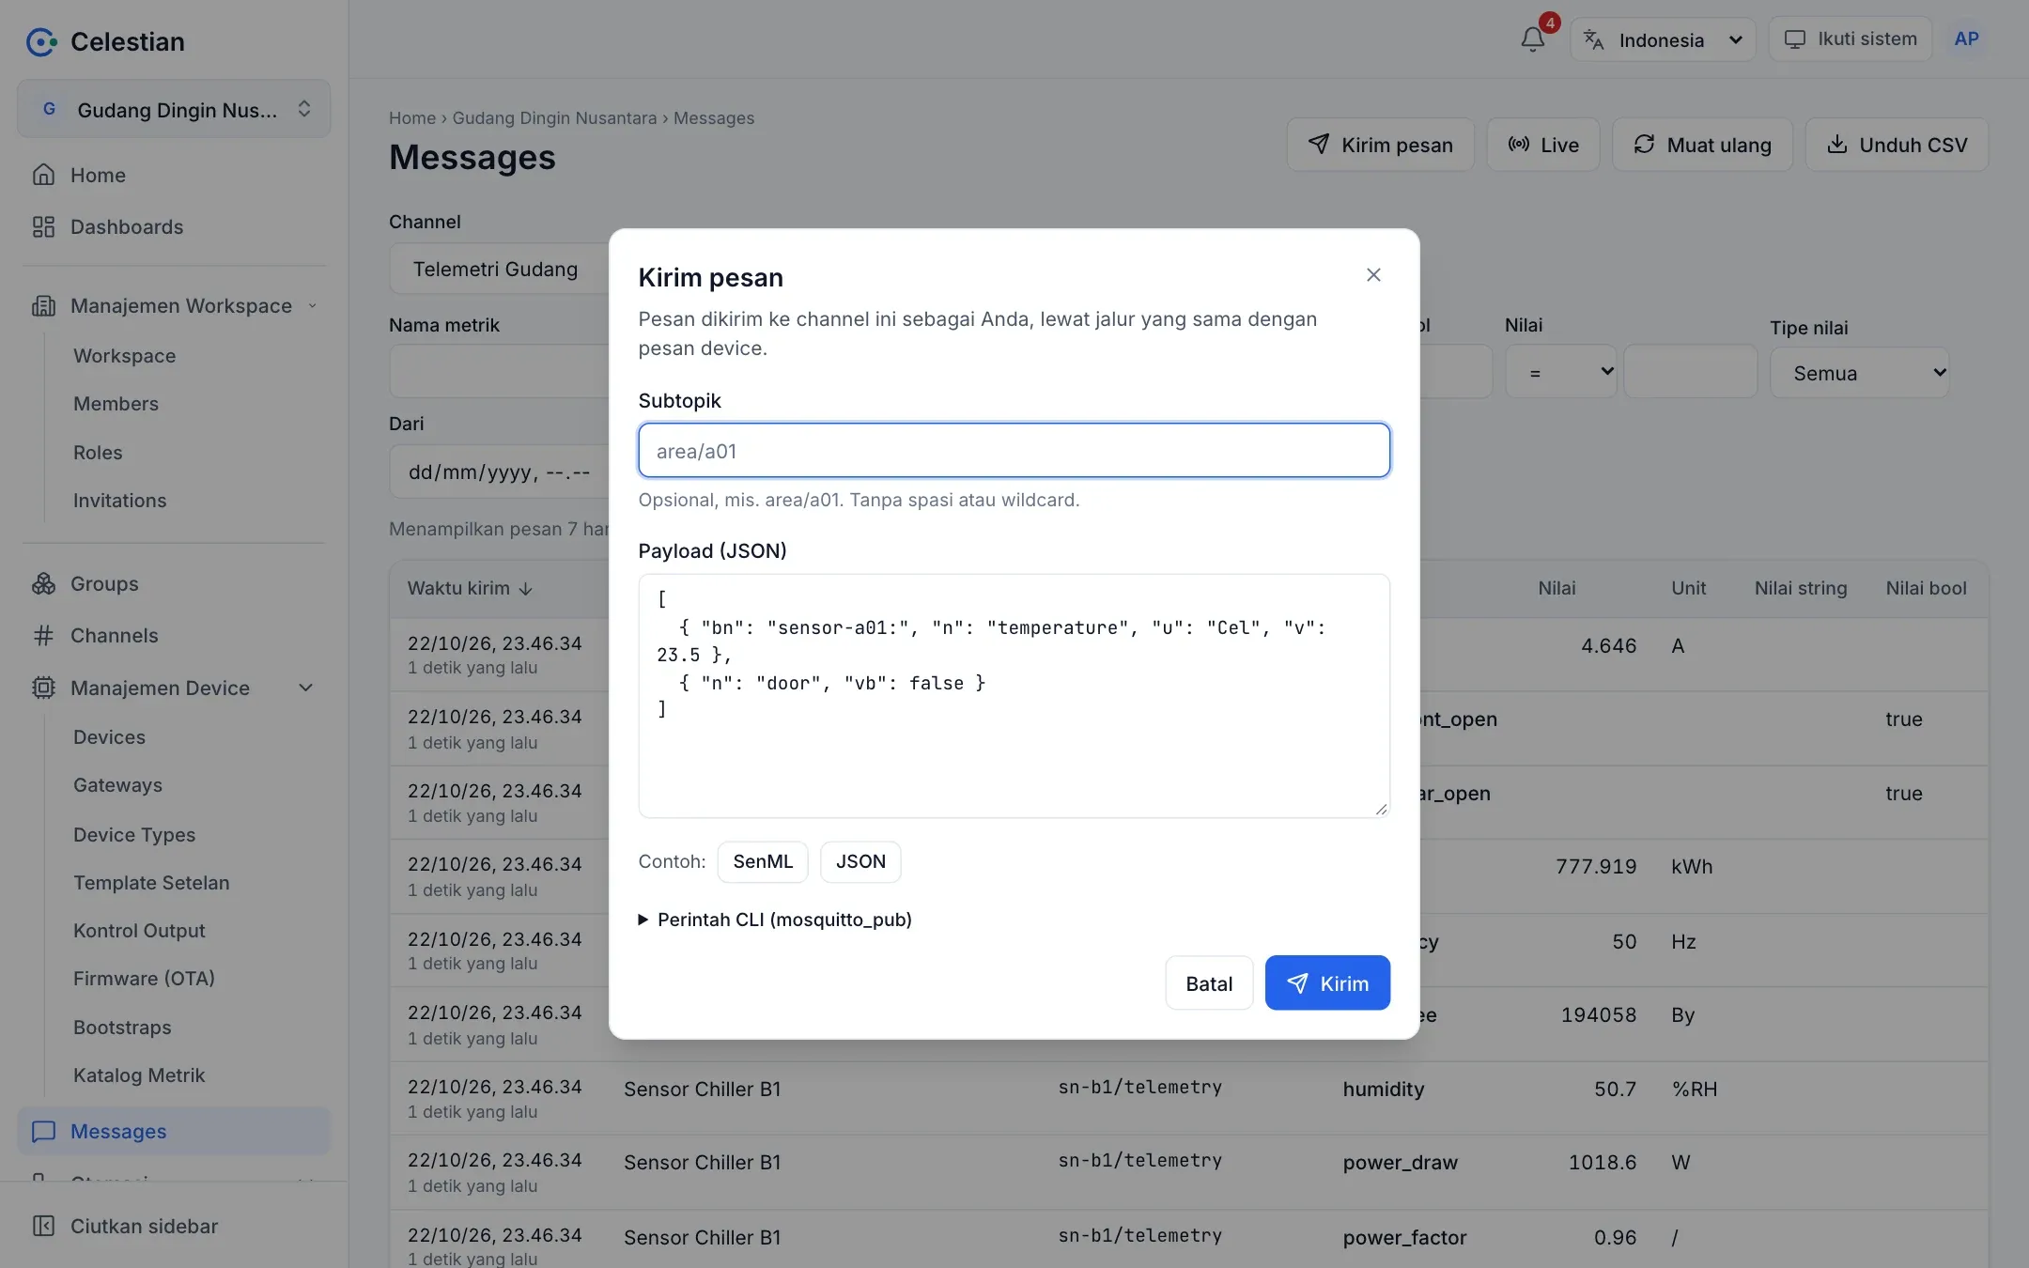The image size is (2029, 1268).
Task: Open Roles in sidebar
Action: pyautogui.click(x=98, y=453)
